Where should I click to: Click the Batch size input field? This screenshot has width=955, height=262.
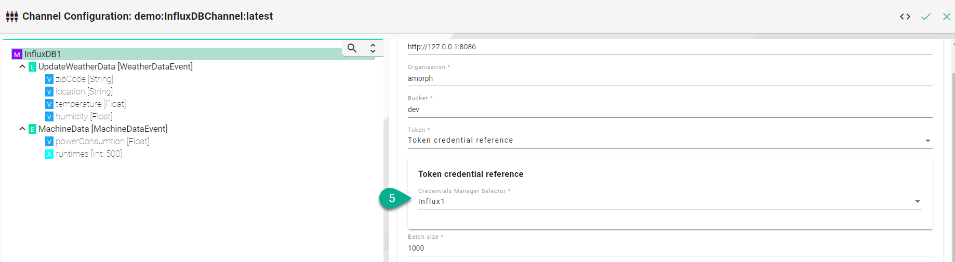[669, 248]
